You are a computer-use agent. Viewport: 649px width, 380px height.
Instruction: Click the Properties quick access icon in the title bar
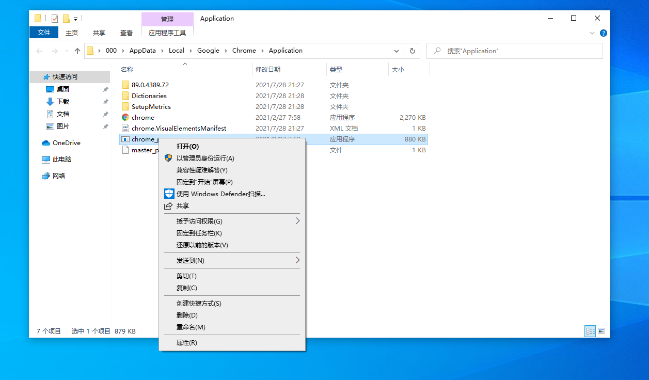(x=54, y=19)
